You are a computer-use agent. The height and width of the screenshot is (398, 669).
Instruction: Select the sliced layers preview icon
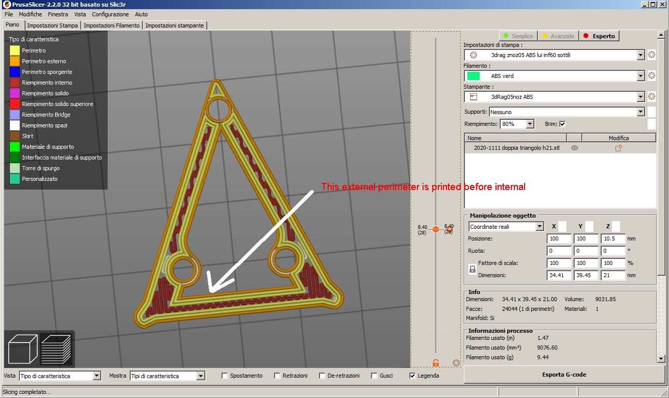(56, 349)
